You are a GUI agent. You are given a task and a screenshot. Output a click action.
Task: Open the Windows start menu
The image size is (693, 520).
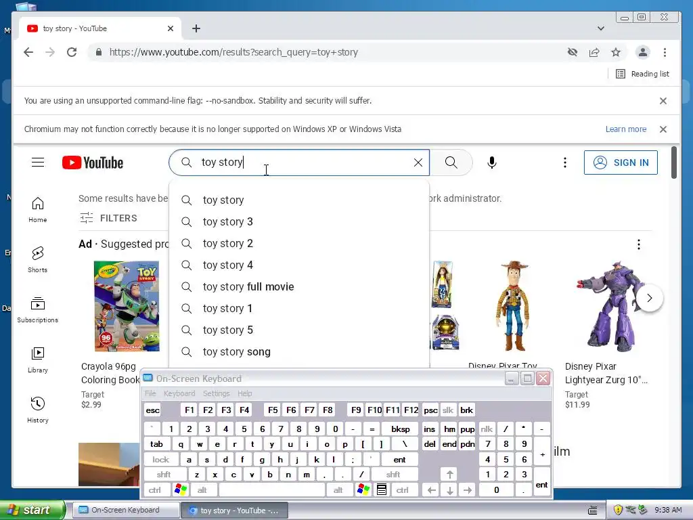click(x=32, y=511)
